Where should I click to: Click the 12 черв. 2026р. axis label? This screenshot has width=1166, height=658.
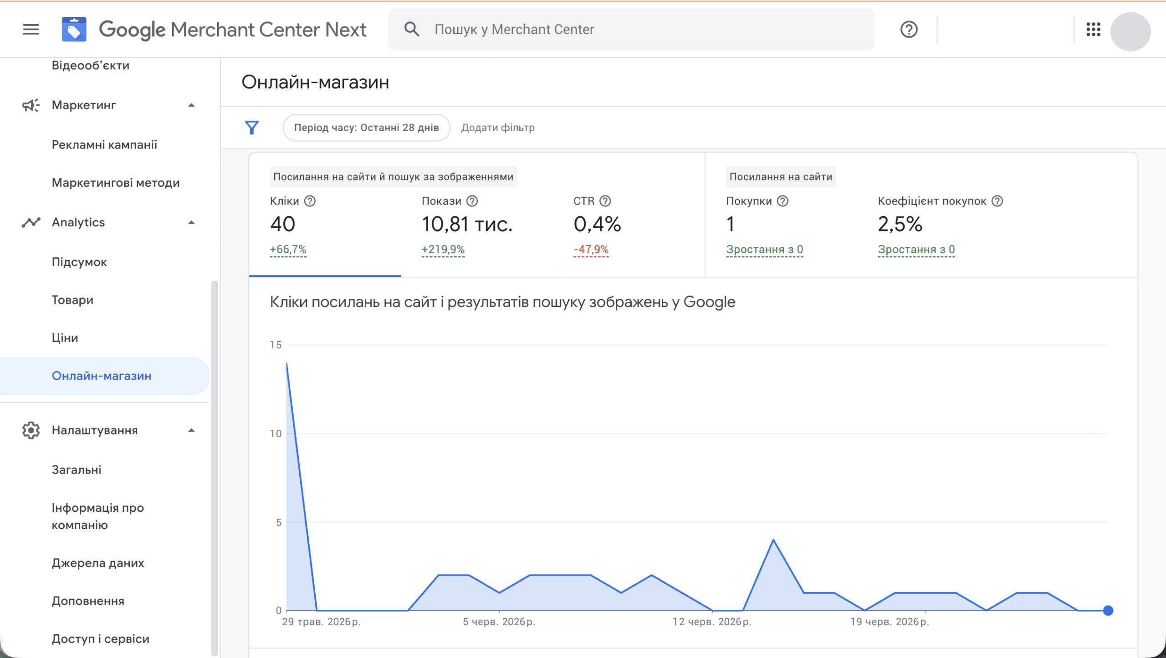pyautogui.click(x=712, y=622)
